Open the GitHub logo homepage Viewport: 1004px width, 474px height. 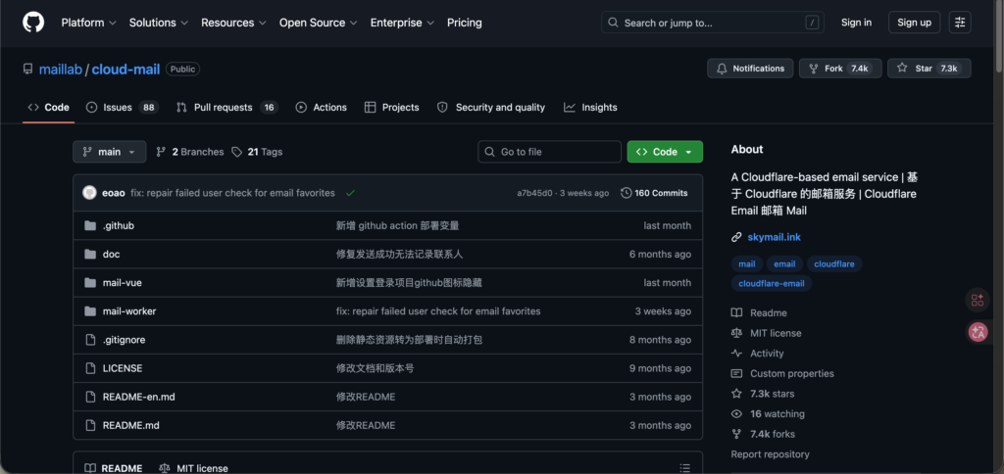33,23
